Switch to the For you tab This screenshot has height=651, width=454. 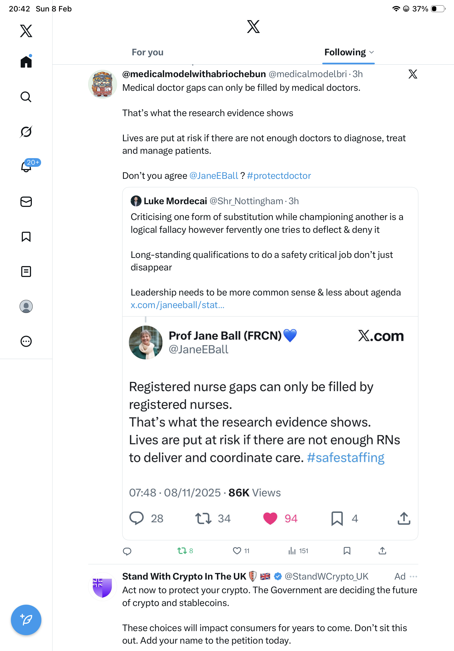[148, 52]
